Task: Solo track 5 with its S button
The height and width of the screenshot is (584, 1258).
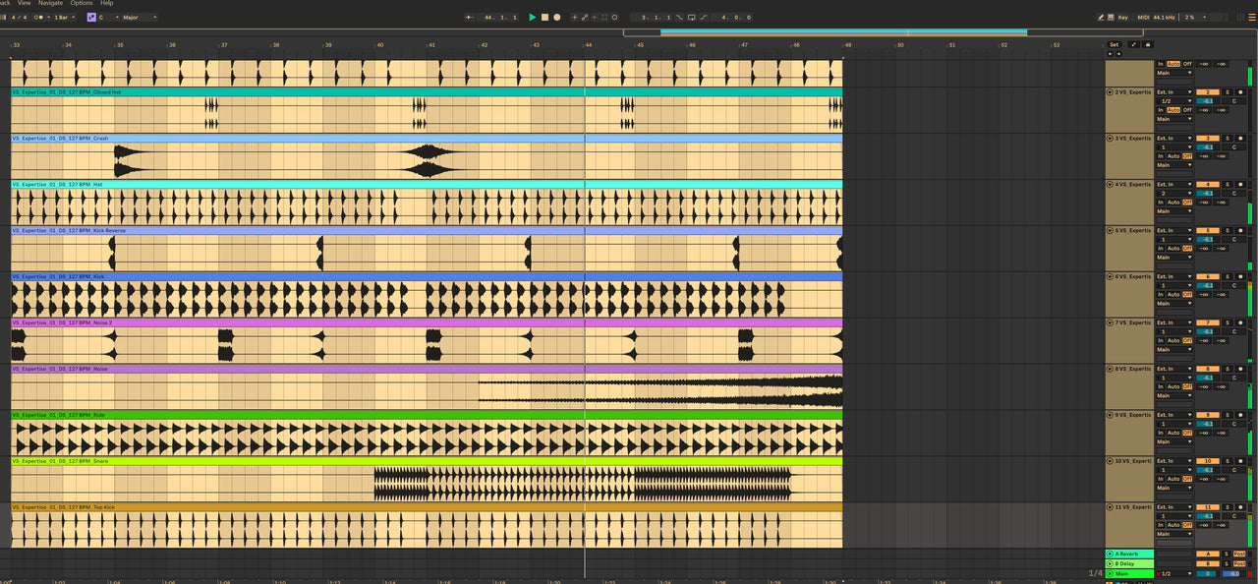Action: coord(1228,231)
